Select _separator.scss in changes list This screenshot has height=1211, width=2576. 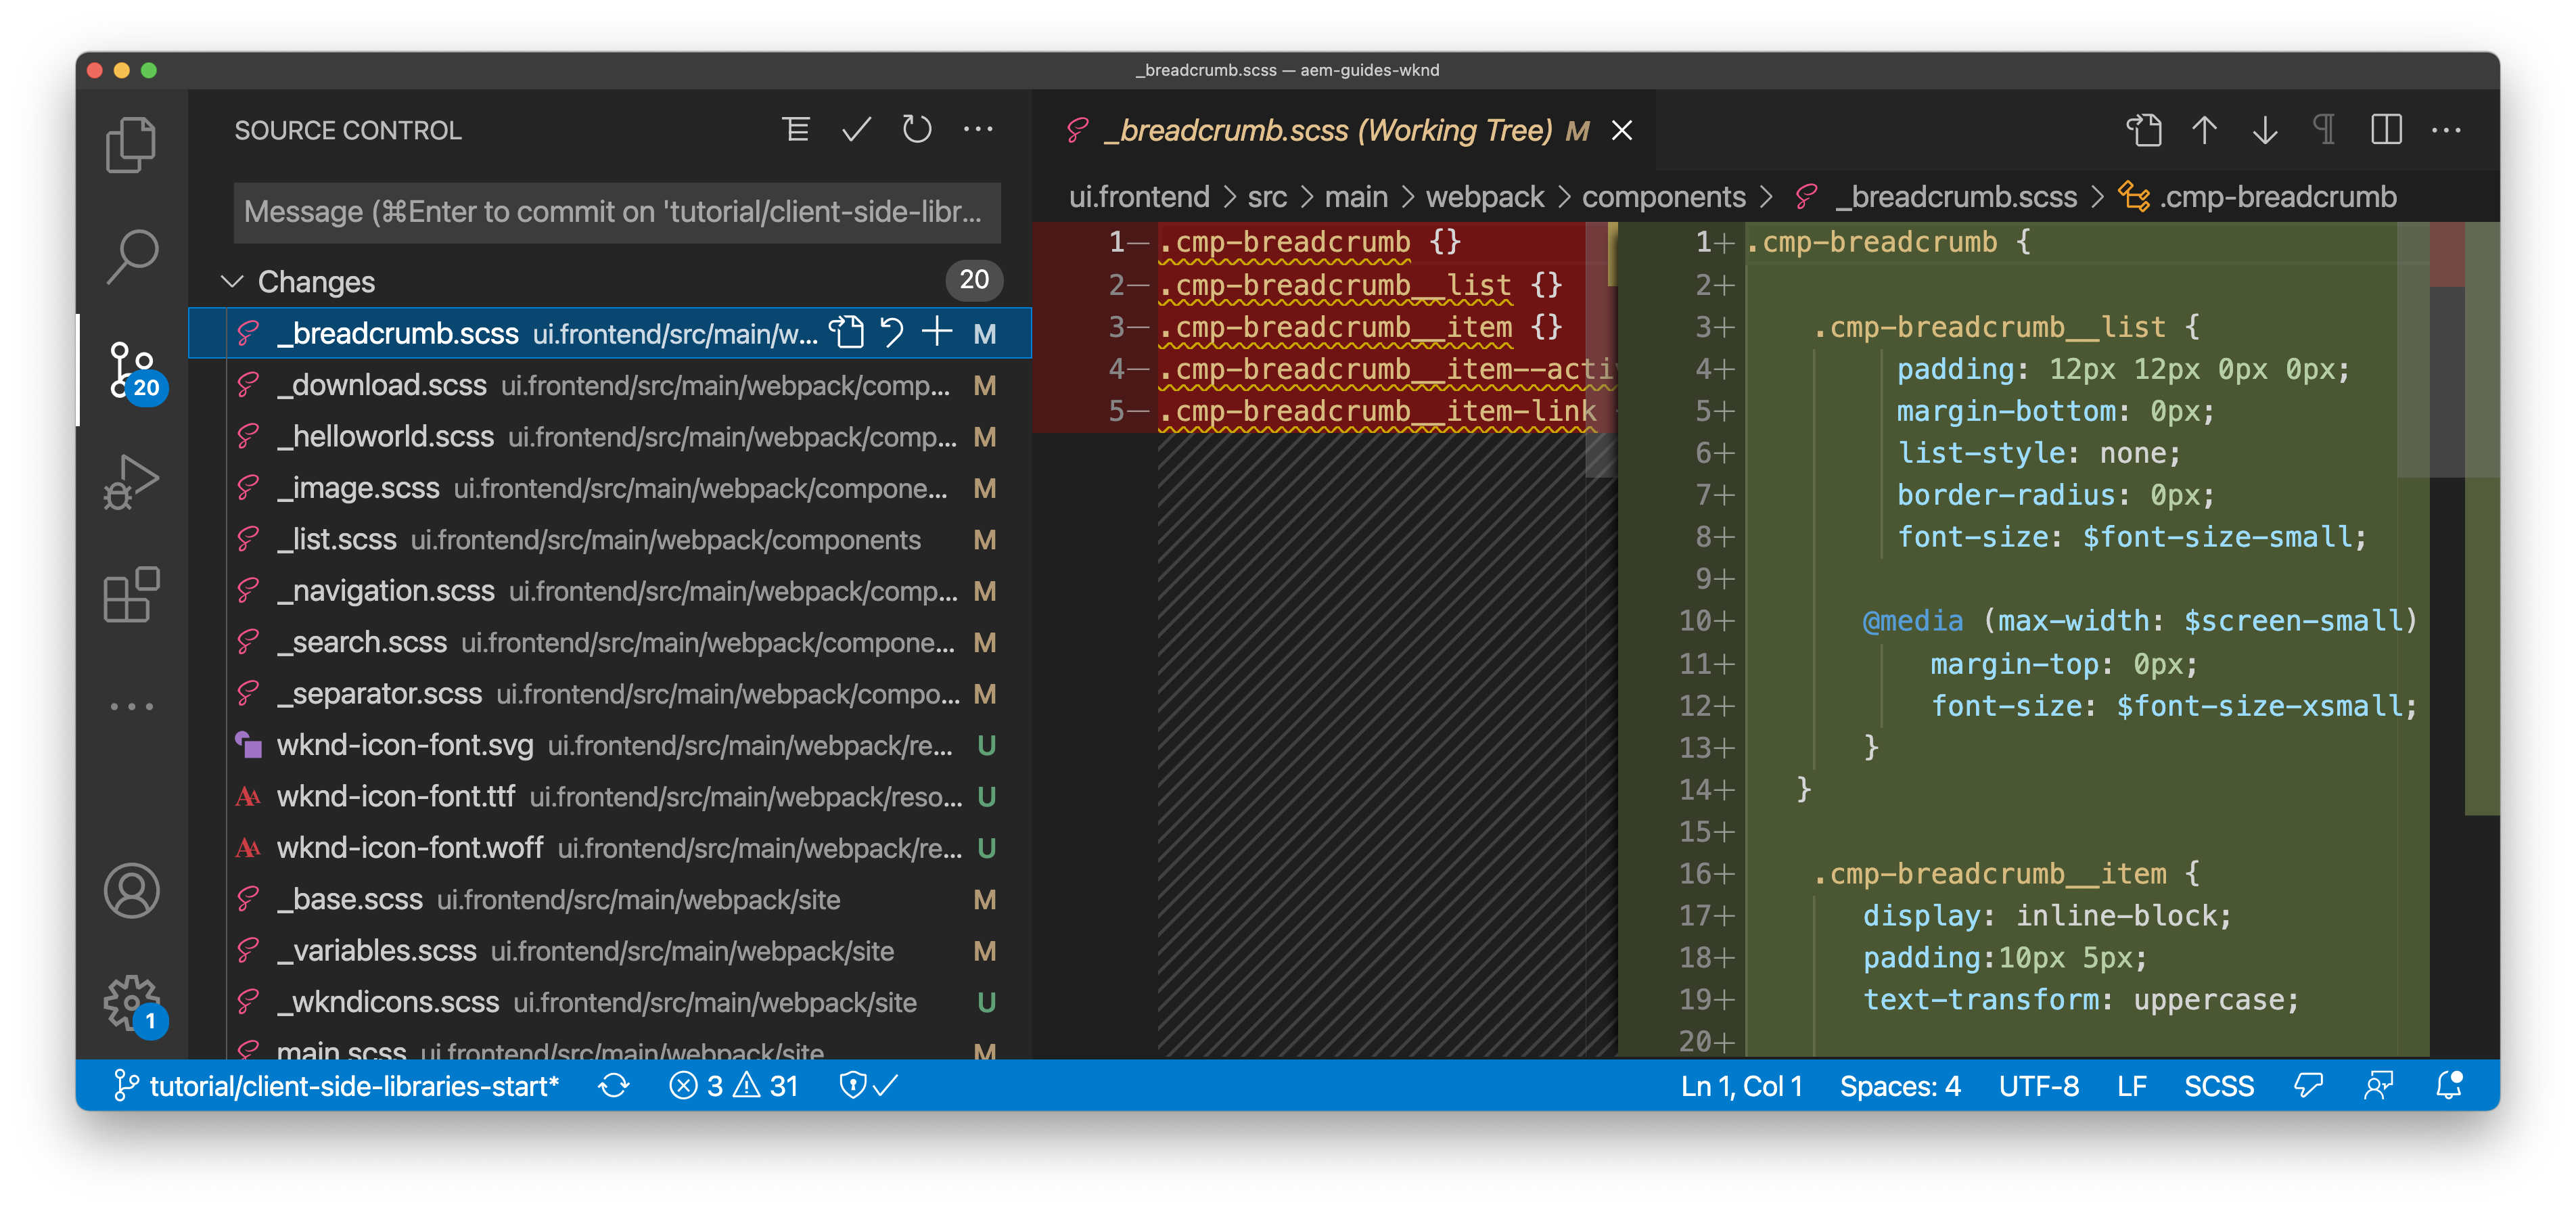(610, 694)
